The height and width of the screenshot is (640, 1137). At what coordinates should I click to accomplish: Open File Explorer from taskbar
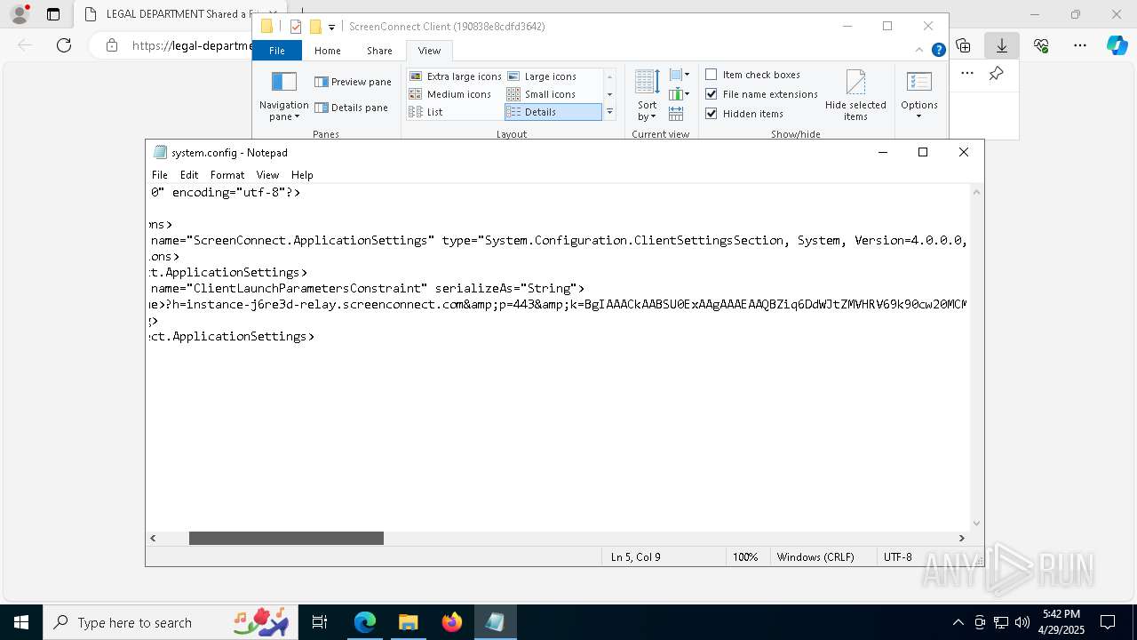408,622
